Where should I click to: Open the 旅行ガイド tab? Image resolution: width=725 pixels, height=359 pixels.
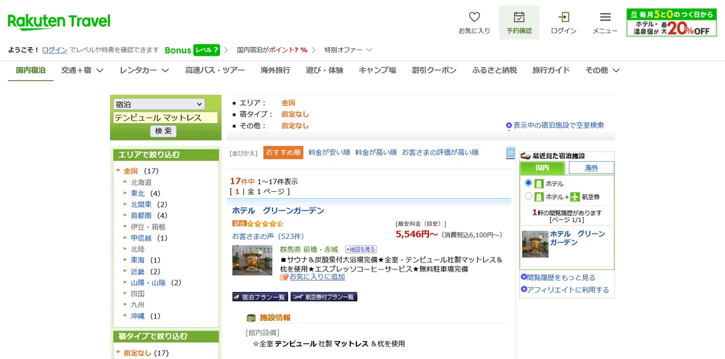(x=551, y=70)
